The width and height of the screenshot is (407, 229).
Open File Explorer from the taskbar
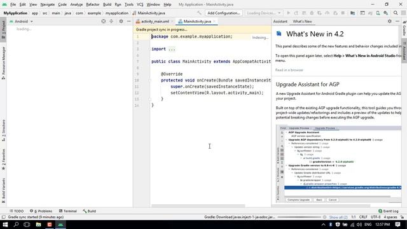pos(38,225)
